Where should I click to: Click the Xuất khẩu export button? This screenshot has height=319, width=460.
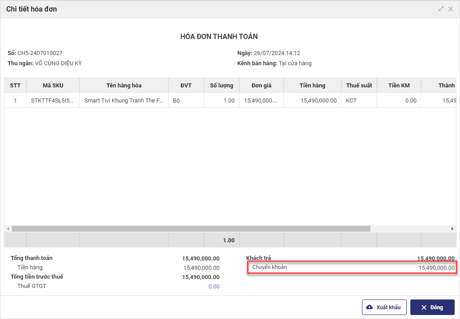pyautogui.click(x=384, y=307)
